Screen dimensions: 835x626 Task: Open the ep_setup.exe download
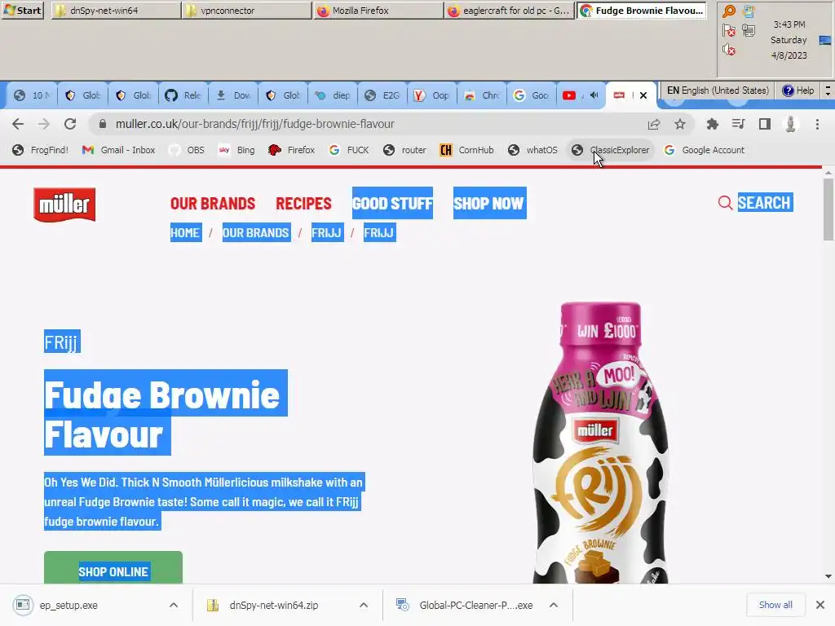[x=68, y=606]
